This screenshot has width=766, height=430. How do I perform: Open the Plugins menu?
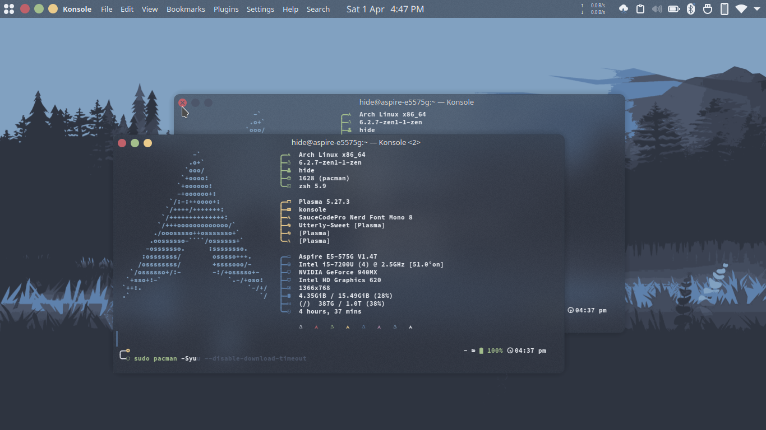pyautogui.click(x=226, y=9)
